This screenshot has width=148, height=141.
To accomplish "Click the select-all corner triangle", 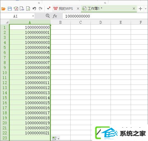I will pos(7,22).
